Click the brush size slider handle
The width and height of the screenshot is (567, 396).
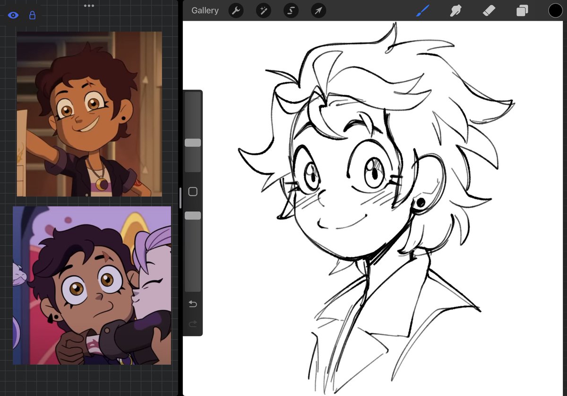click(193, 143)
